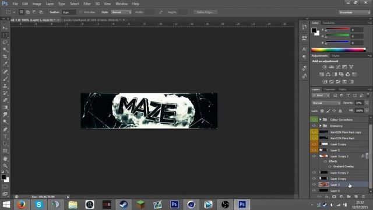Click the foreground color swatch in Color panel
Viewport: 373px width, 210px height.
(314, 30)
